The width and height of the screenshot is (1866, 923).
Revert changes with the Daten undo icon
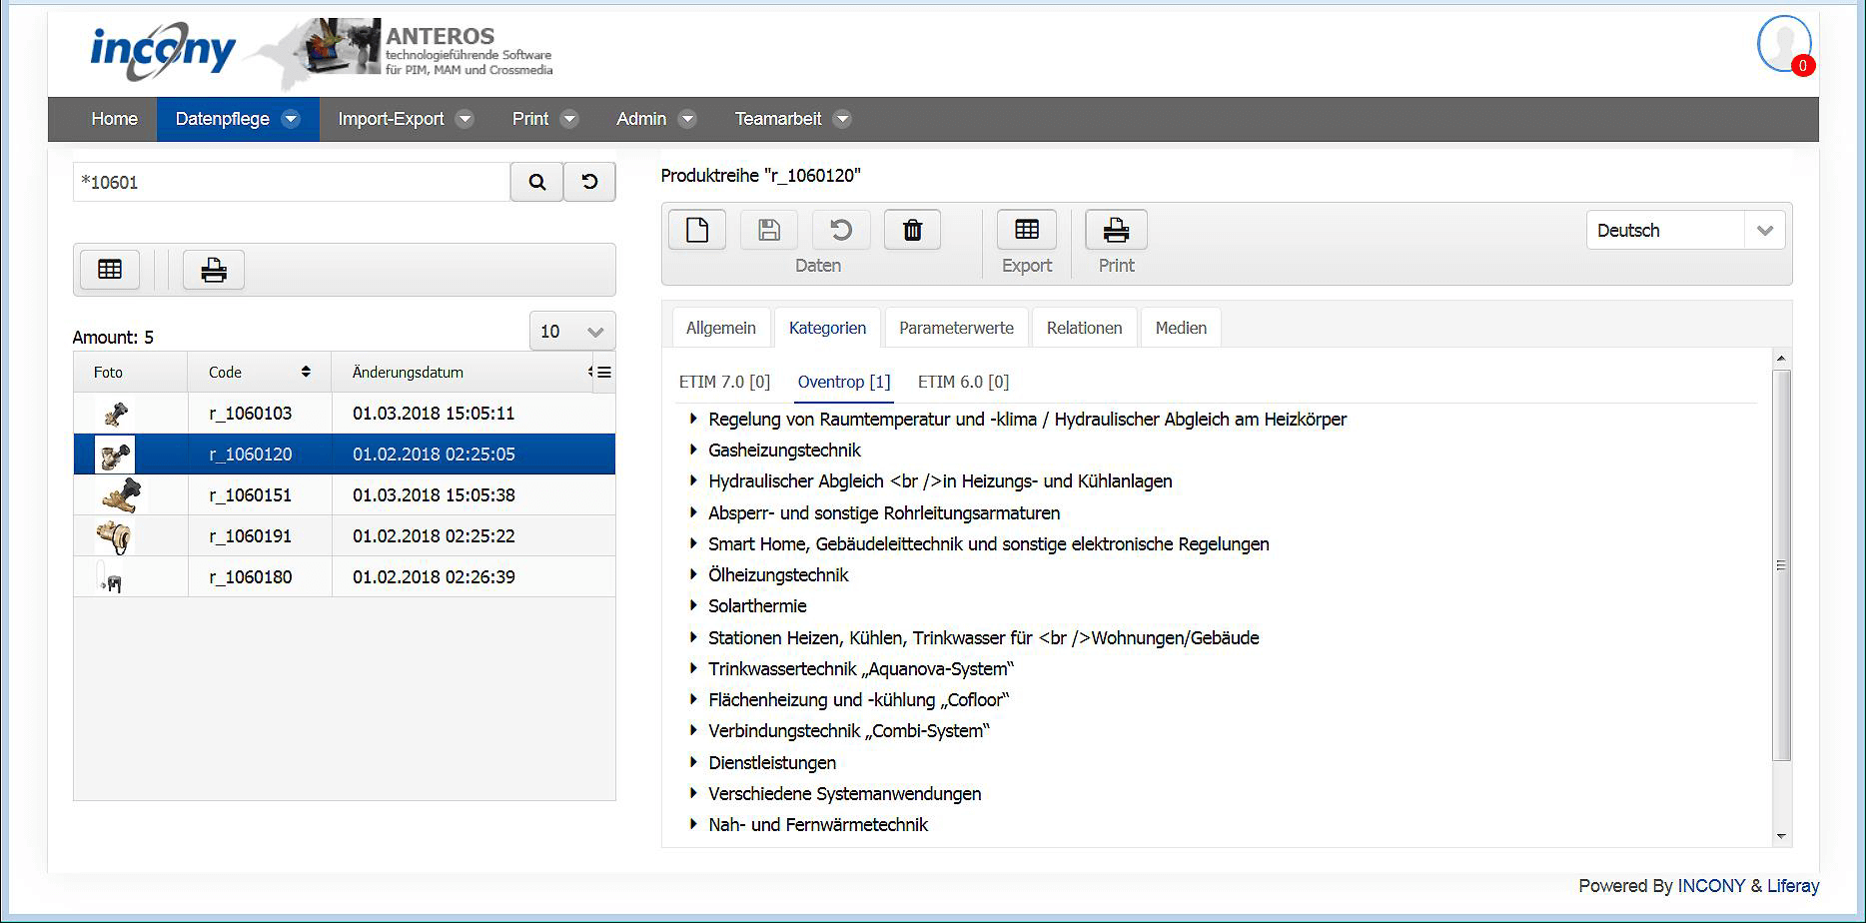point(841,230)
